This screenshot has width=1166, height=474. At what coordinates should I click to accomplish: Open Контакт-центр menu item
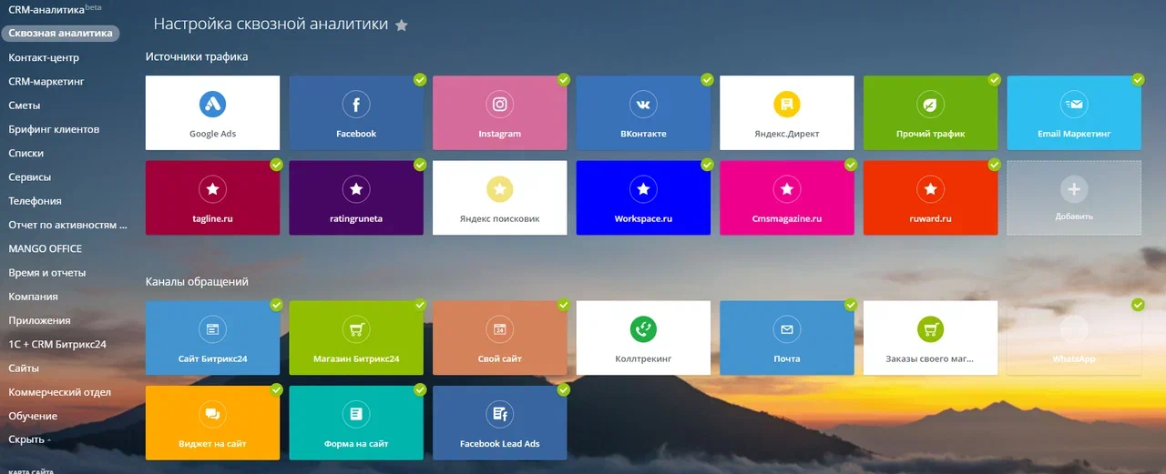[x=44, y=57]
